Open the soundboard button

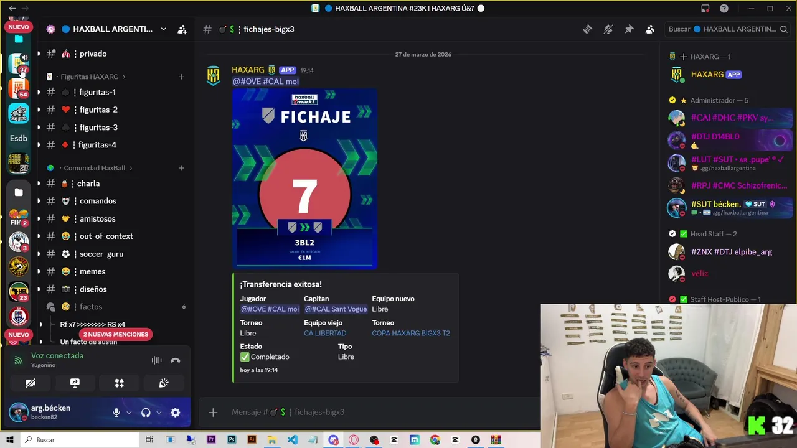click(164, 383)
